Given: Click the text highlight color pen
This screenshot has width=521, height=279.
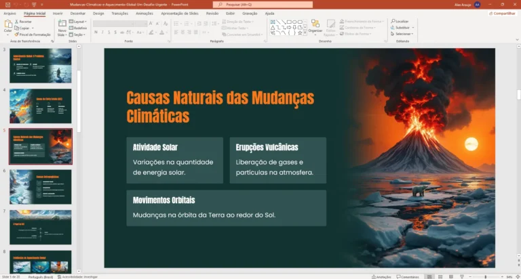Looking at the screenshot, I should (151, 33).
